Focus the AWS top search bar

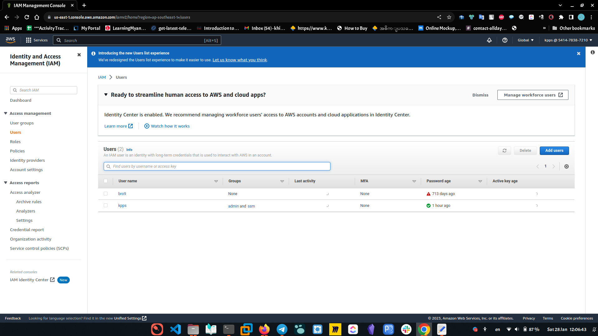pyautogui.click(x=137, y=40)
